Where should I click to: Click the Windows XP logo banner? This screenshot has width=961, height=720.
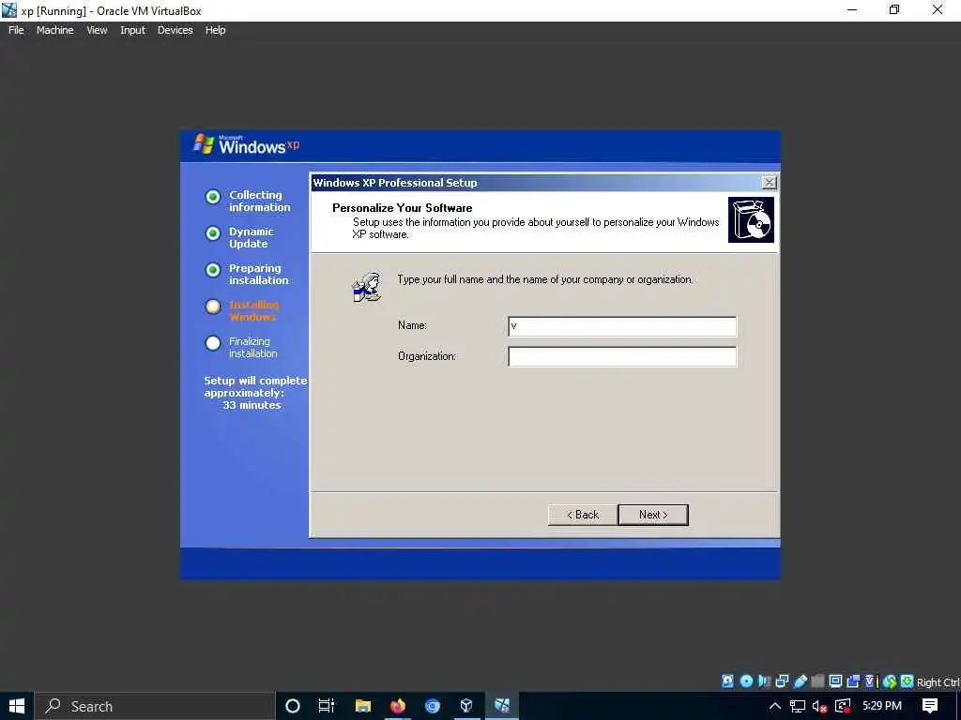(247, 145)
